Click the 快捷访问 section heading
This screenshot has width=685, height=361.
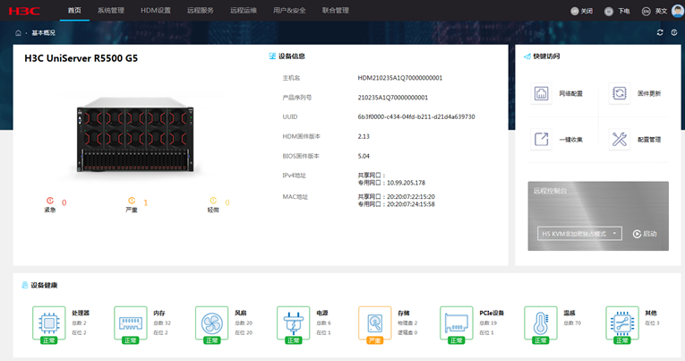[546, 56]
